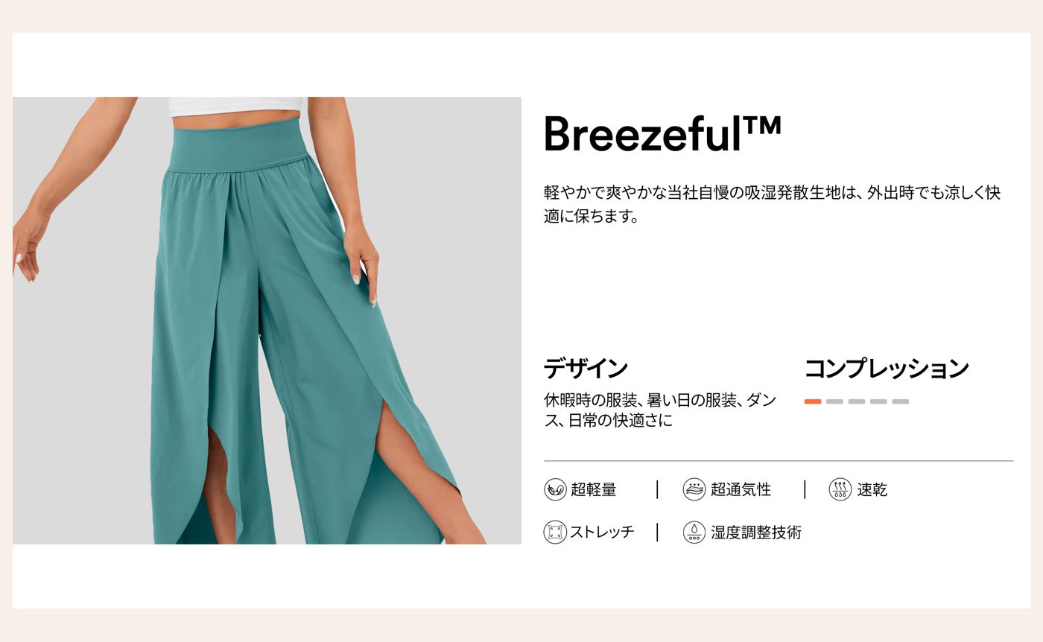The image size is (1043, 642).
Task: Click the third compression level segment
Action: tap(857, 401)
